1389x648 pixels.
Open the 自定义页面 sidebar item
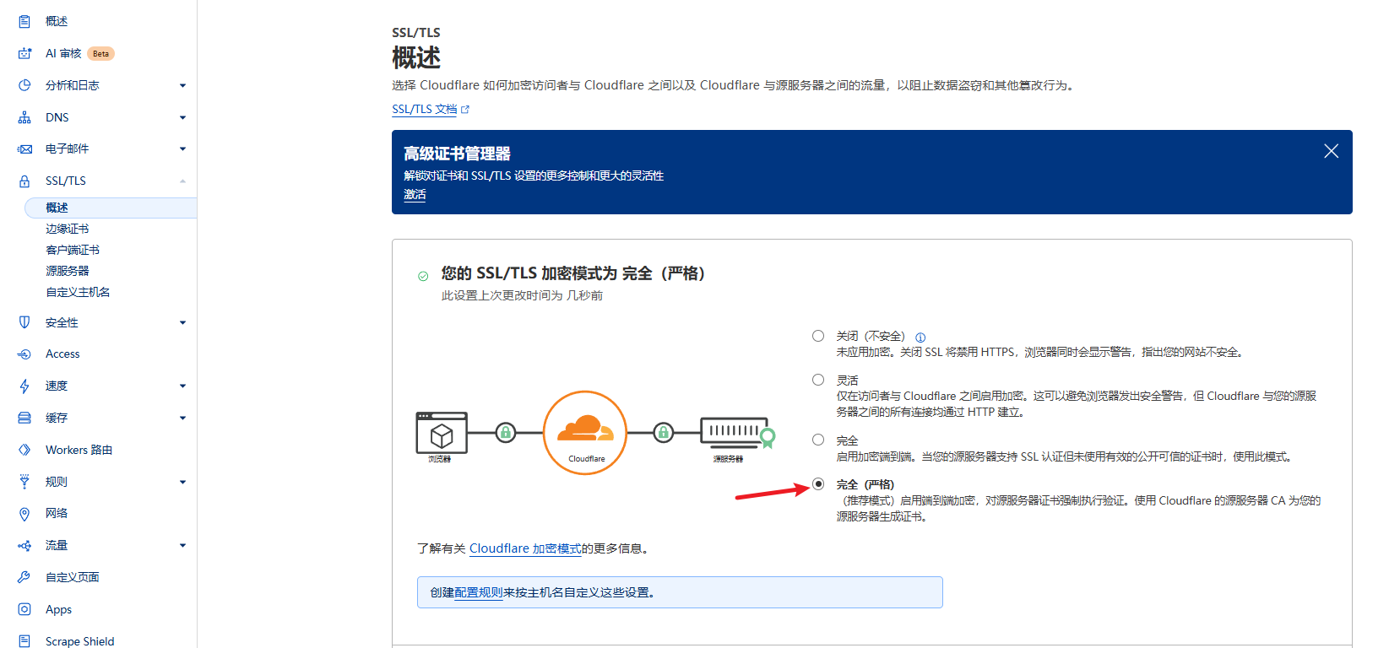(x=73, y=577)
